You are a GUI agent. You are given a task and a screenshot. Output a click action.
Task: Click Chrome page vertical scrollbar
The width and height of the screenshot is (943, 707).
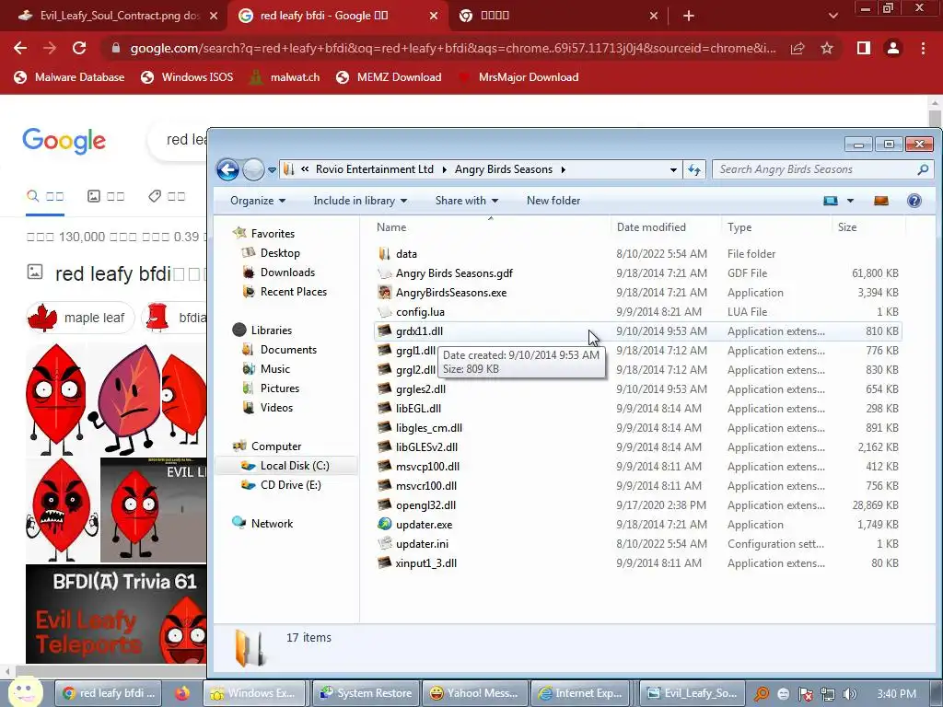coord(934,117)
